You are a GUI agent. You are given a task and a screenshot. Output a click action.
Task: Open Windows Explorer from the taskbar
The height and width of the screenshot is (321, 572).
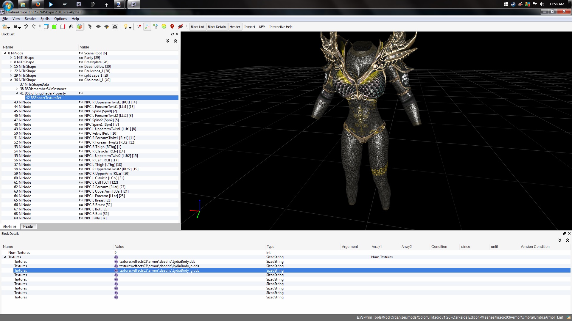[x=23, y=4]
